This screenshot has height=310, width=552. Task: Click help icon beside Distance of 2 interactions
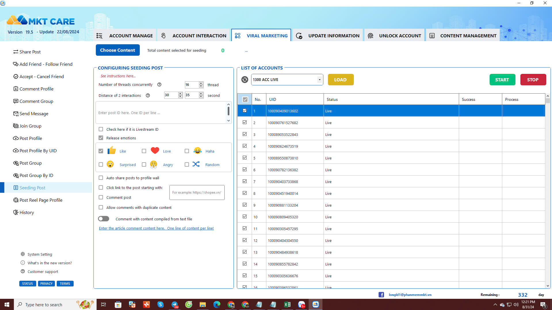pyautogui.click(x=148, y=95)
